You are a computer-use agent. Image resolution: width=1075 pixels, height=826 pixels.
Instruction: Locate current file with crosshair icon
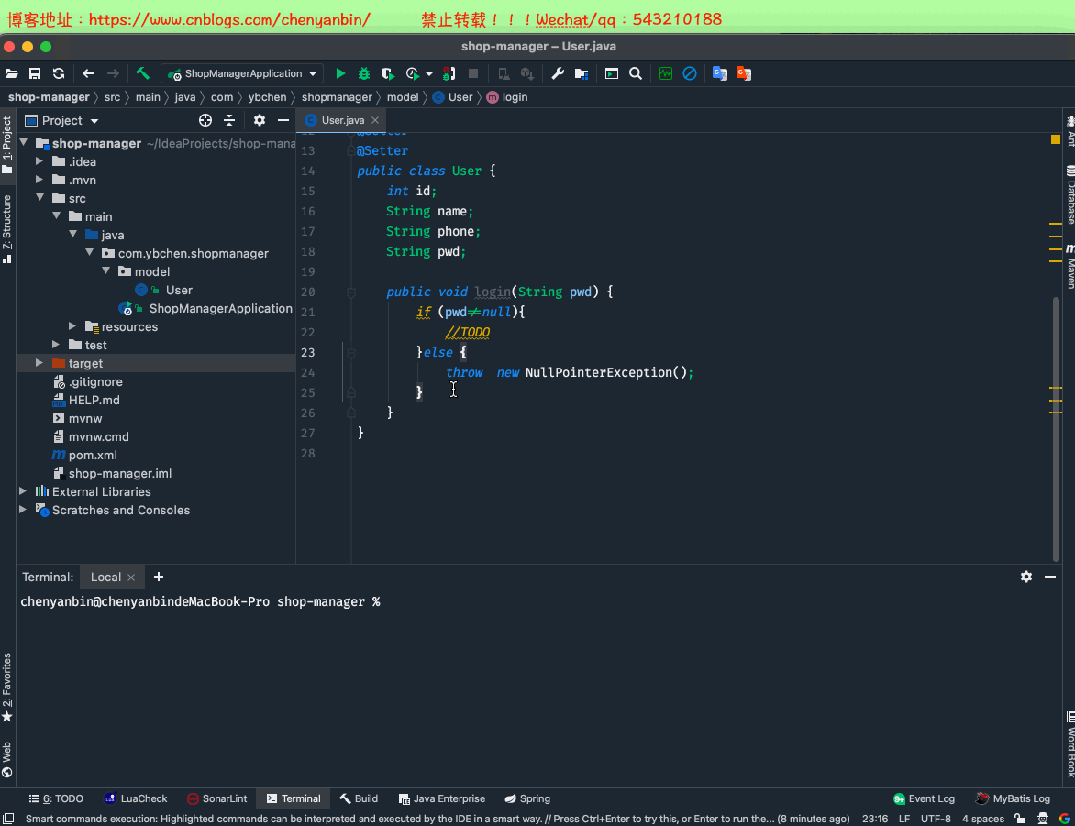[x=205, y=120]
